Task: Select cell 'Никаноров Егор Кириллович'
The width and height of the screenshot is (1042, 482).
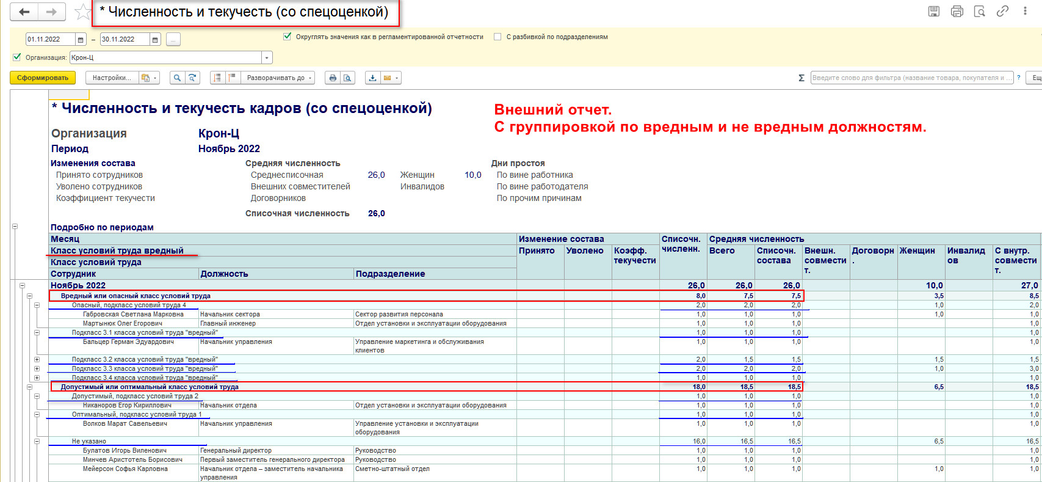Action: (x=123, y=405)
